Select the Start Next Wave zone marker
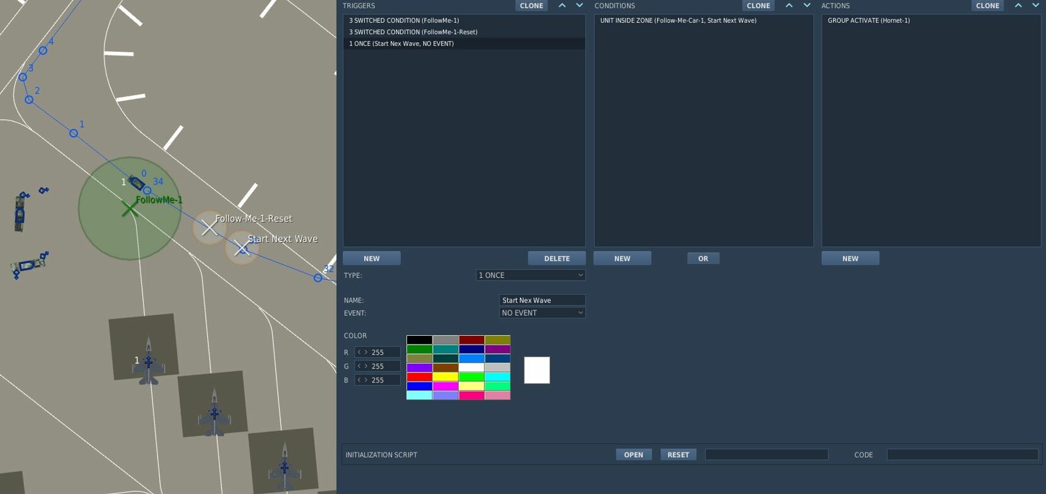Viewport: 1046px width, 494px height. coord(242,249)
